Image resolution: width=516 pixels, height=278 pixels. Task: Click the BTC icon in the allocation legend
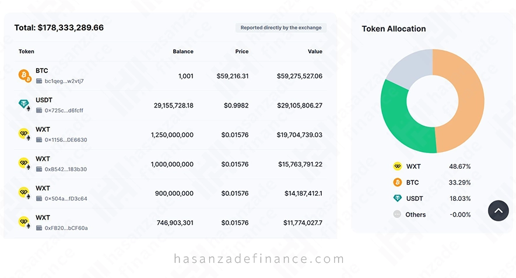pos(398,182)
